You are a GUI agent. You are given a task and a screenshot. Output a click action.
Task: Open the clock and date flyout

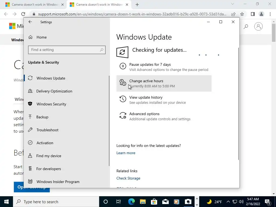(253, 202)
